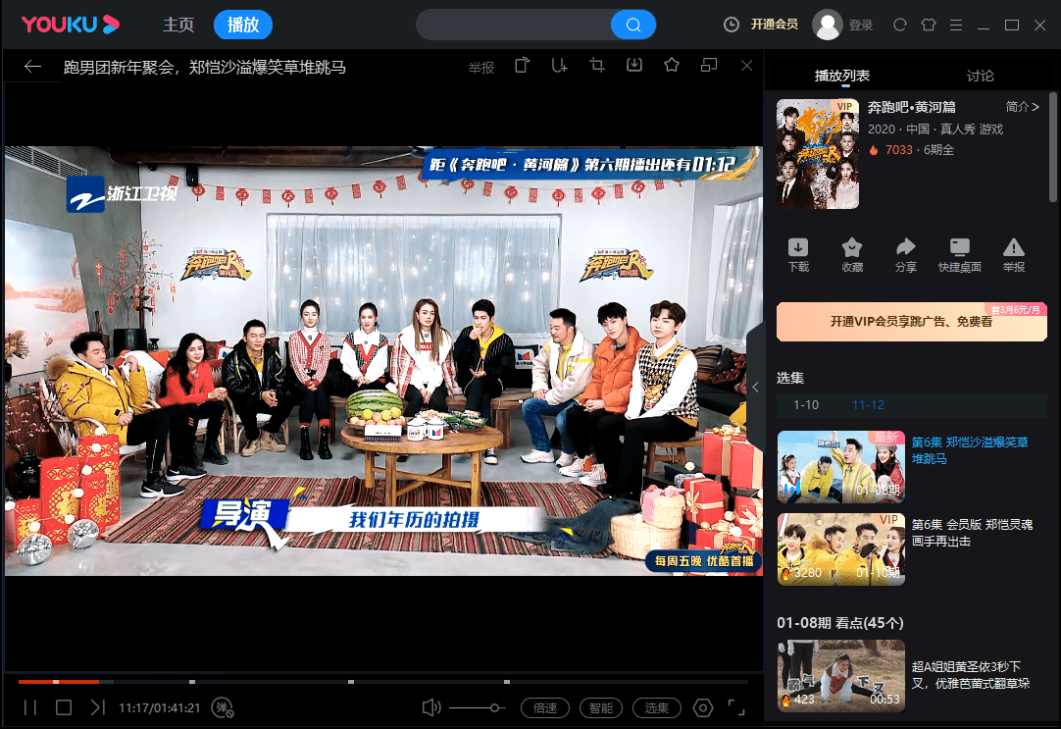Switch to 播放列表 tab
The height and width of the screenshot is (729, 1061).
pyautogui.click(x=841, y=76)
